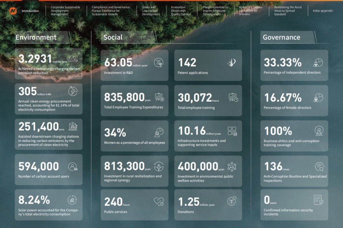The image size is (343, 228).
Task: Open the Introduction tab
Action: (x=30, y=11)
